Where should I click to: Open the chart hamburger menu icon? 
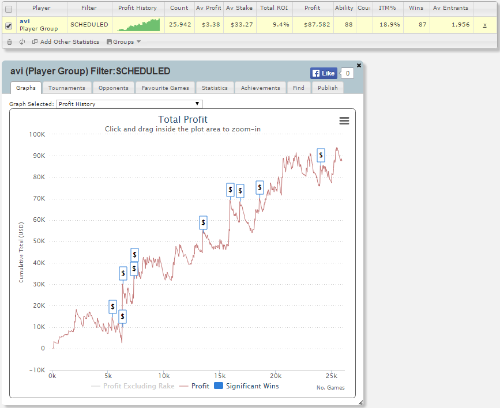pos(344,120)
